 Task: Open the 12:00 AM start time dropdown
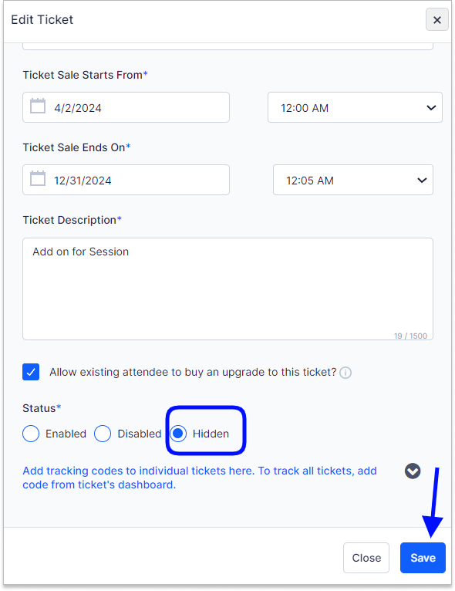point(355,107)
